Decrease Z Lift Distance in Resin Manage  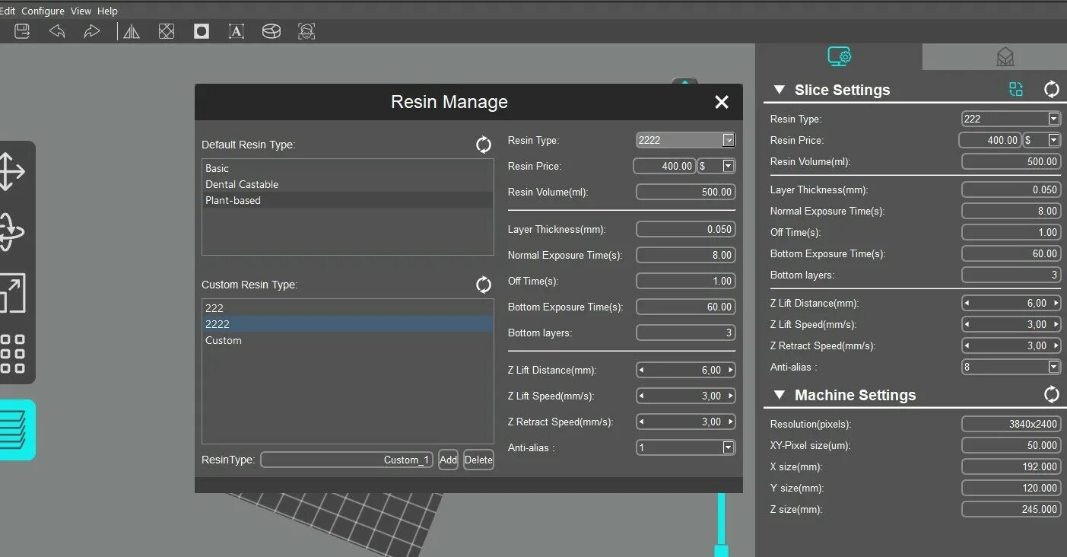pos(641,371)
